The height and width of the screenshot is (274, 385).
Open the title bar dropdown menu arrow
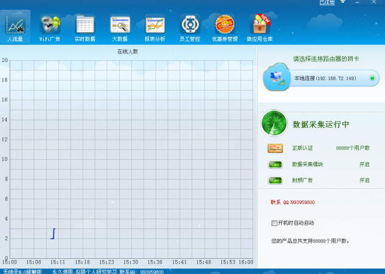coord(342,3)
